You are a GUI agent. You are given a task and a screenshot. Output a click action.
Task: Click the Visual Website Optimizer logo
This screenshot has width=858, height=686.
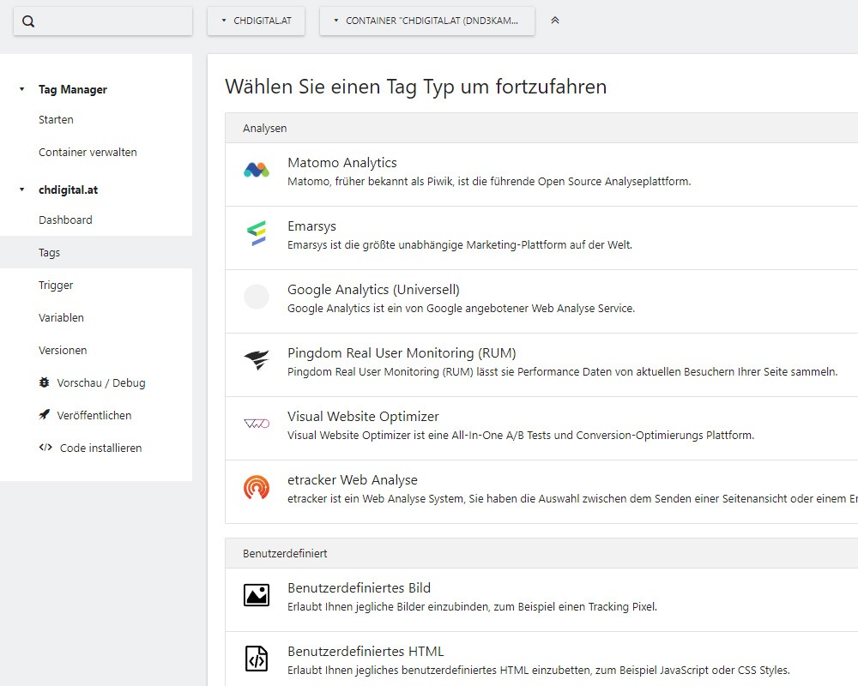pos(256,424)
